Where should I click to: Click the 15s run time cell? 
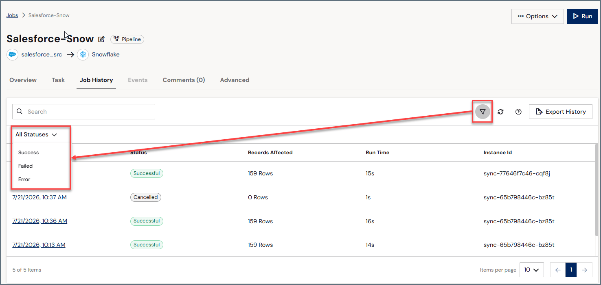point(370,173)
